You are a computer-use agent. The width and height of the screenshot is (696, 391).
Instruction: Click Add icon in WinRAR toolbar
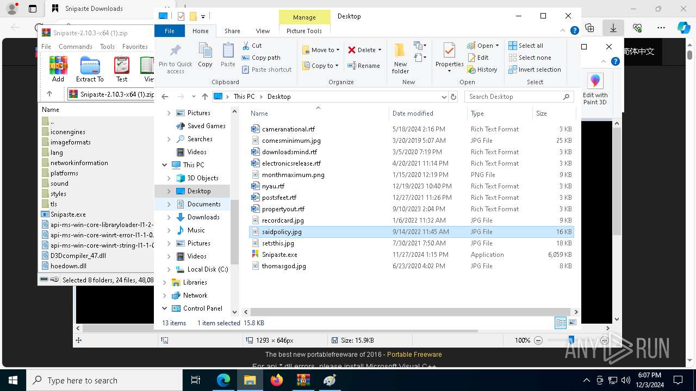[58, 69]
